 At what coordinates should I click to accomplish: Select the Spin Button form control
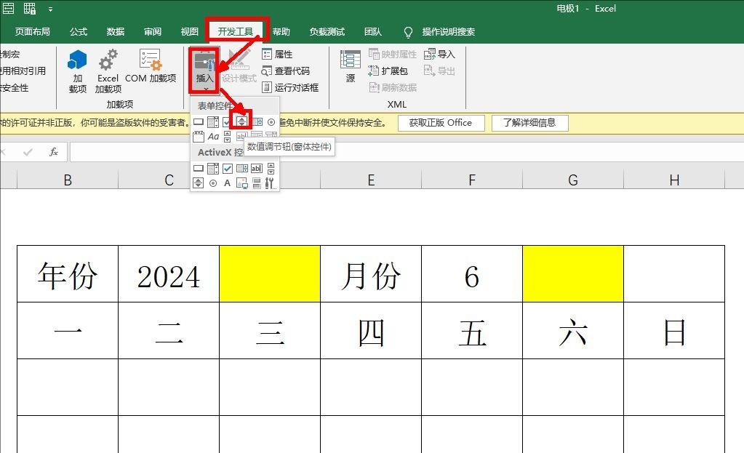241,122
